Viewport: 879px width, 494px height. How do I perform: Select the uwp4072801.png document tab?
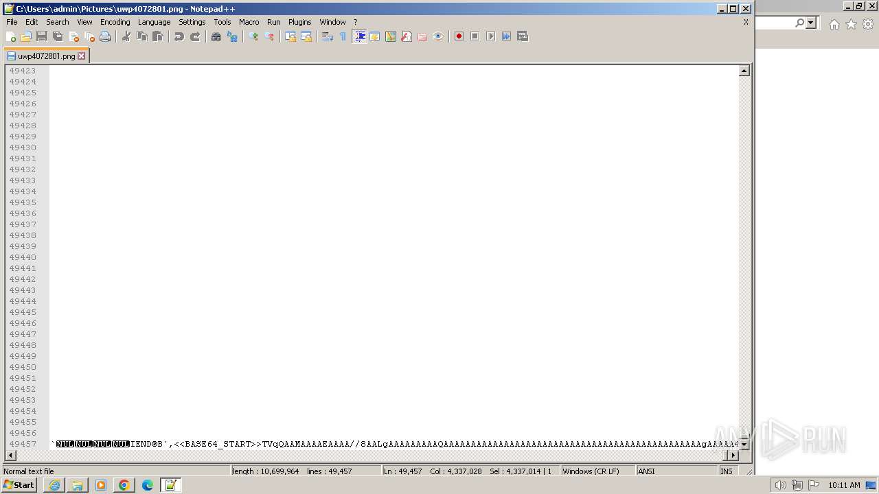click(46, 56)
